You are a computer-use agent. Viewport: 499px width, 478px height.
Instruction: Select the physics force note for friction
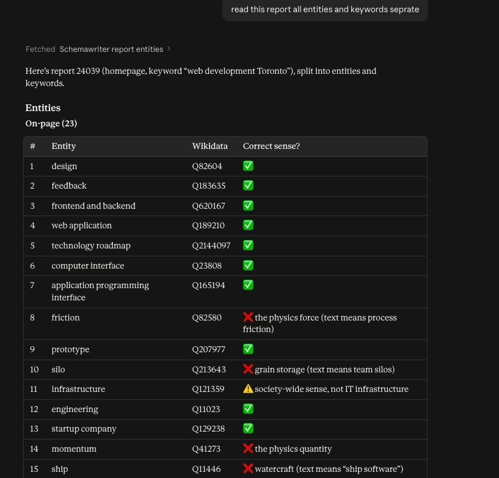[x=320, y=324]
